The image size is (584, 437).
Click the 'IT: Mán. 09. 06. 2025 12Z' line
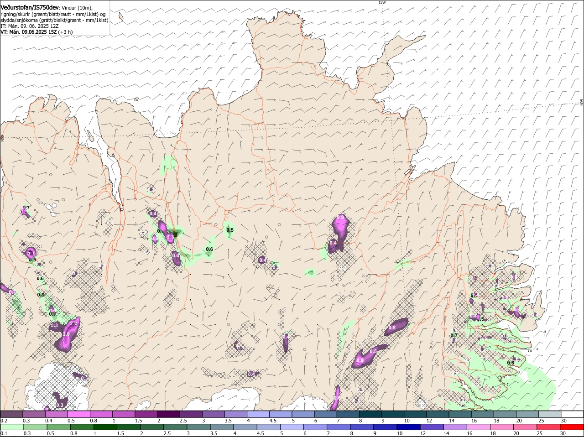click(29, 26)
